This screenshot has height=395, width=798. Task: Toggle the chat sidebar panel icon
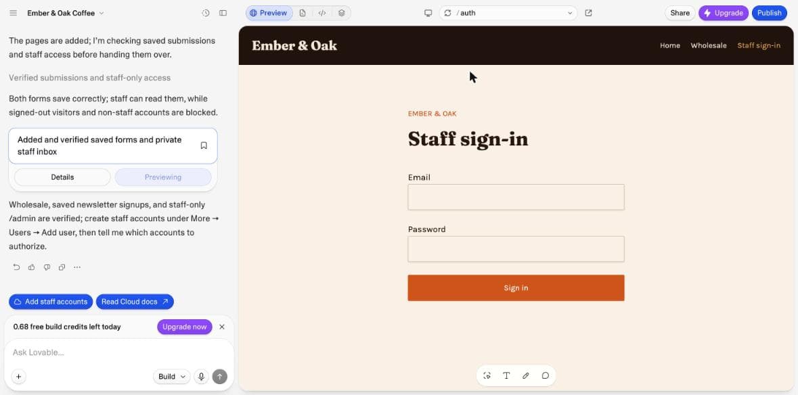point(223,14)
